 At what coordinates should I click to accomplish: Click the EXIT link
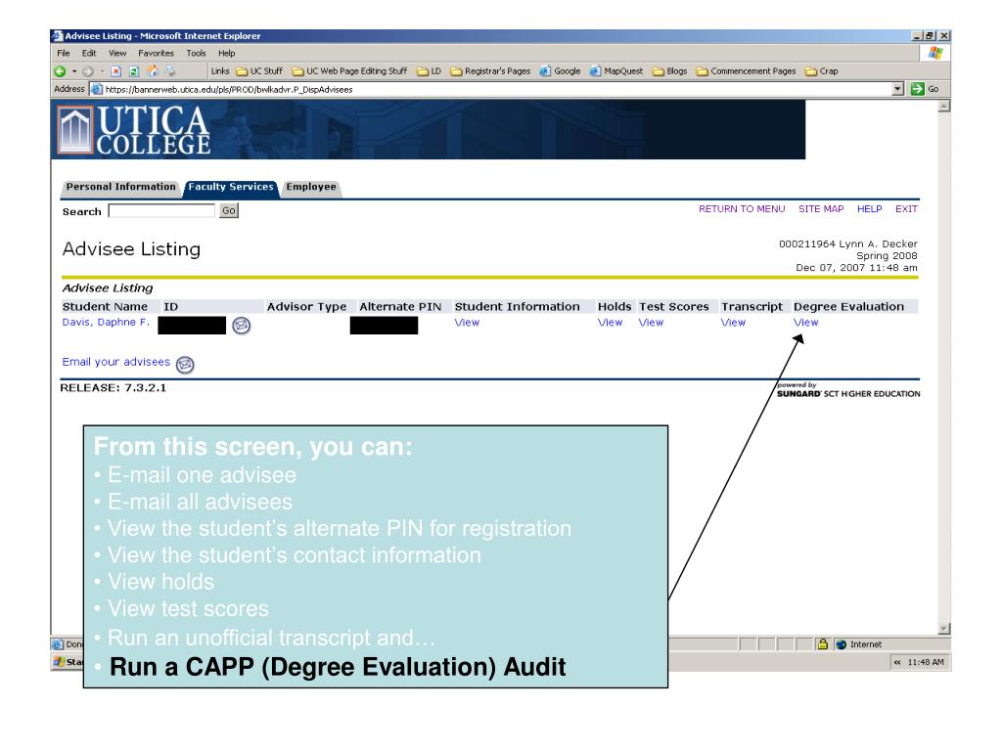(906, 209)
